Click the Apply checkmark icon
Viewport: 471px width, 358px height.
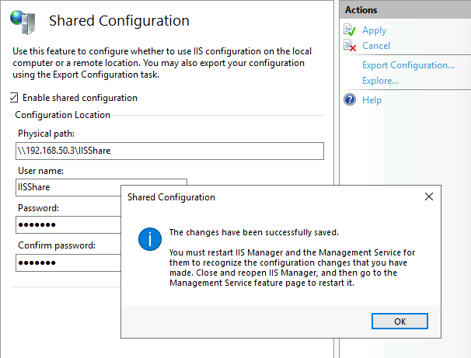pos(350,30)
